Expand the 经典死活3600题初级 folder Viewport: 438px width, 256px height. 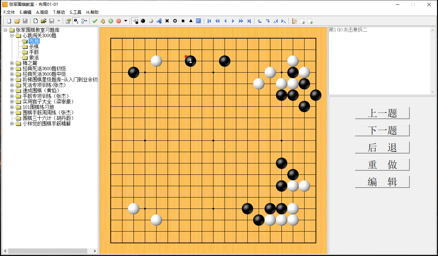click(x=12, y=68)
